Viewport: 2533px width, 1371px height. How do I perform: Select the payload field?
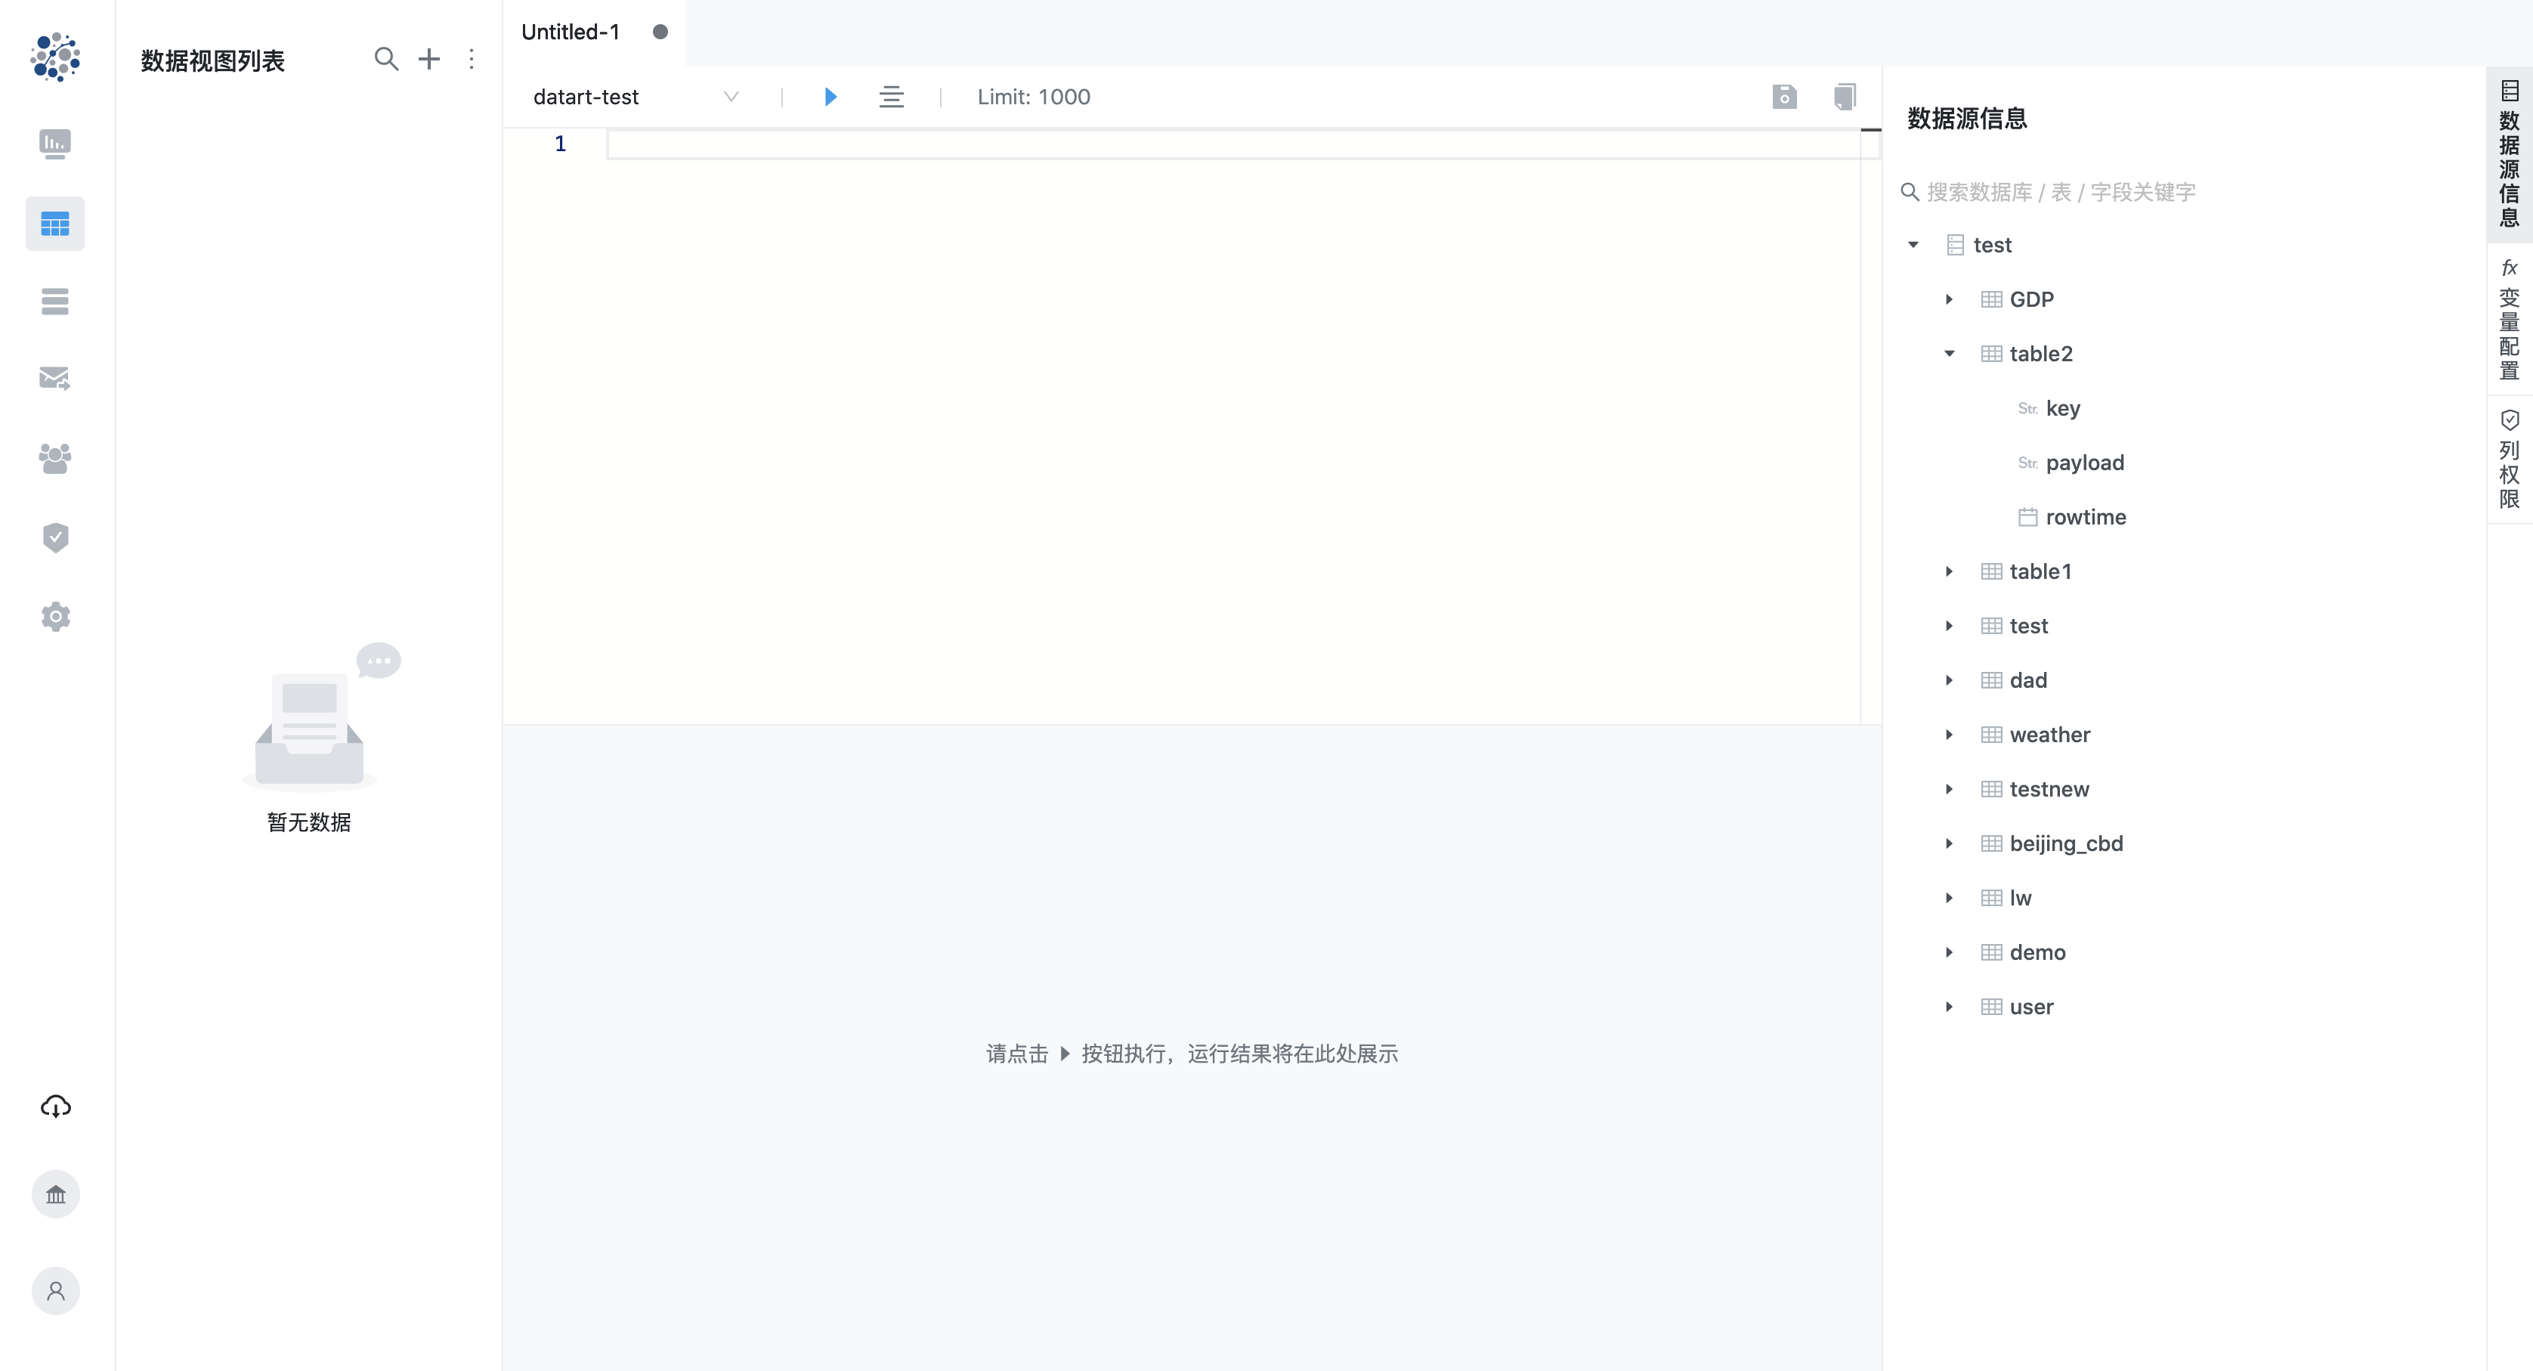2085,463
